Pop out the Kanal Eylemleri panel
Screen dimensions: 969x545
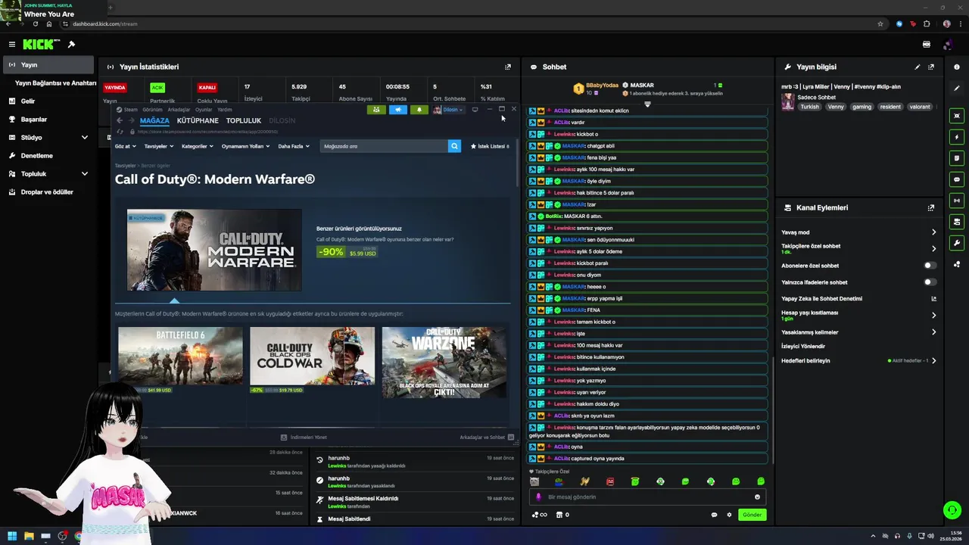pyautogui.click(x=931, y=207)
